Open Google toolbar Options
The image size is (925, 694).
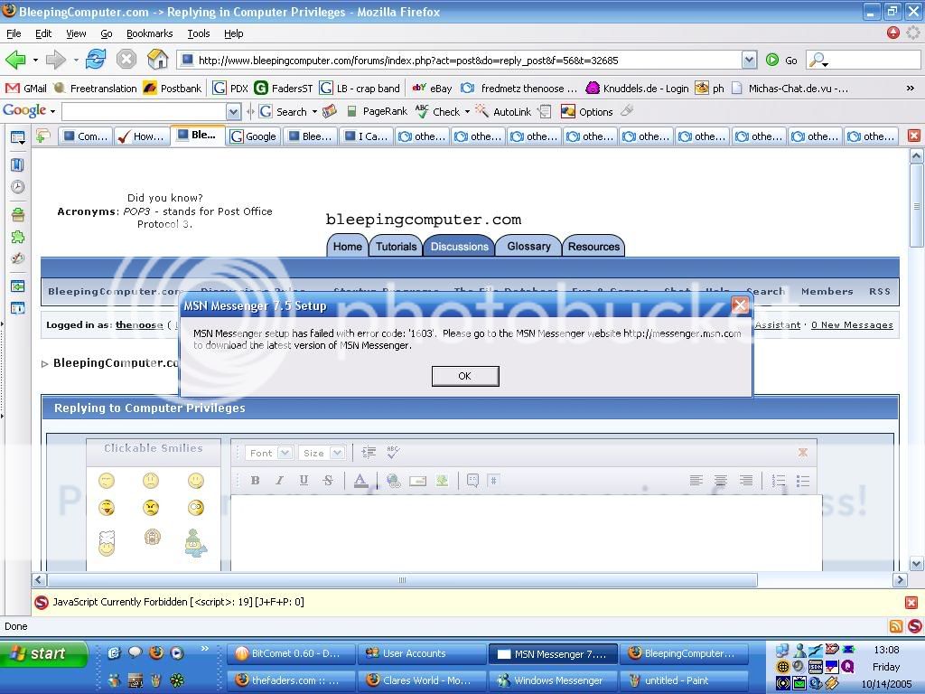pyautogui.click(x=587, y=111)
